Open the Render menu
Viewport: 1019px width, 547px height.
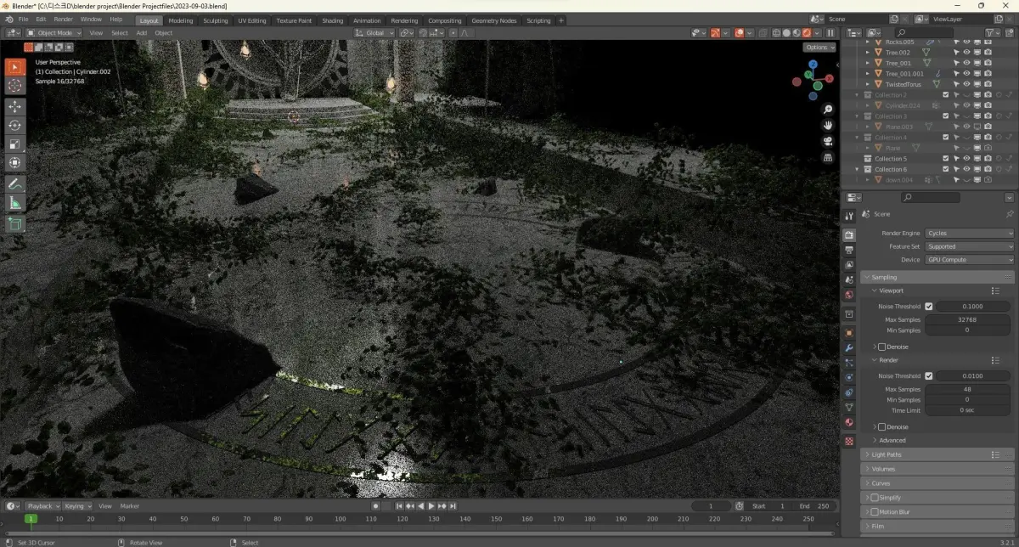[x=64, y=19]
